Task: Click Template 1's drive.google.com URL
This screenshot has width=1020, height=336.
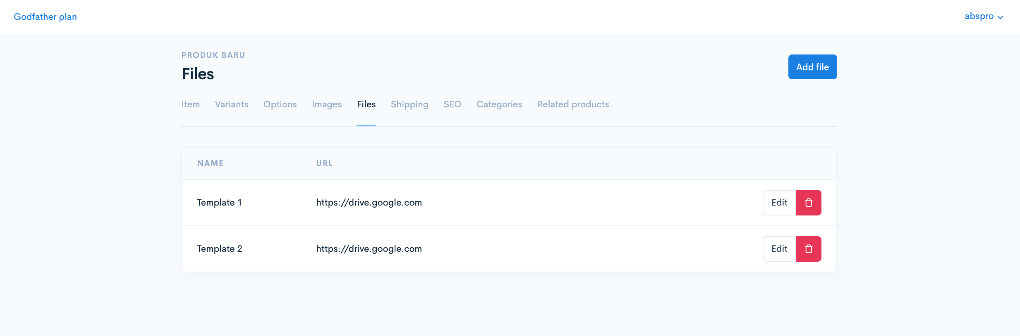Action: [x=369, y=203]
